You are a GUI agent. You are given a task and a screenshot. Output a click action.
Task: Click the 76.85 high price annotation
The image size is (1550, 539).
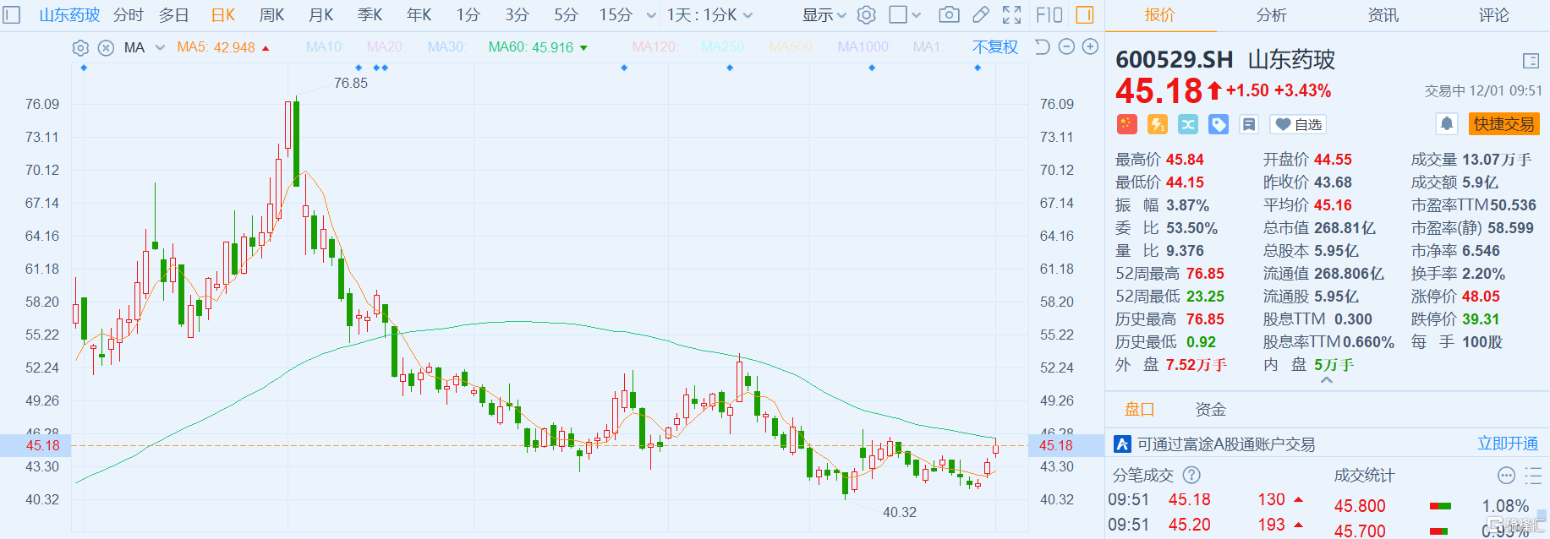pos(351,83)
